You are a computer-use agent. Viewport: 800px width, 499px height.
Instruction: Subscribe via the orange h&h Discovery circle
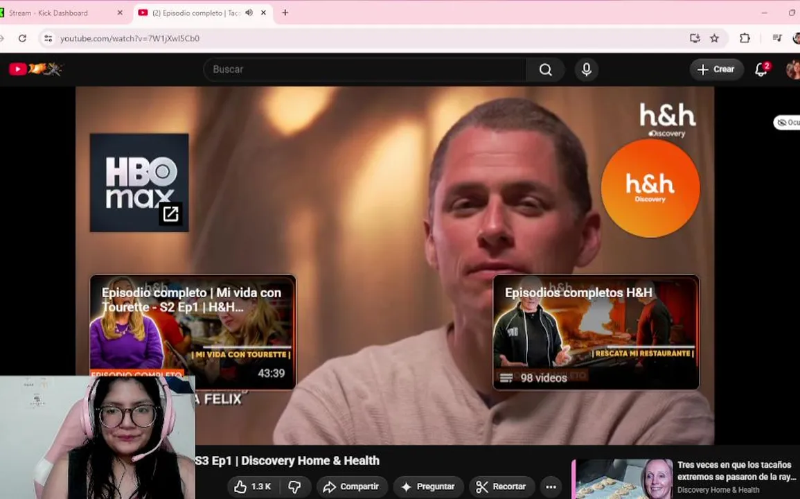[x=650, y=188]
